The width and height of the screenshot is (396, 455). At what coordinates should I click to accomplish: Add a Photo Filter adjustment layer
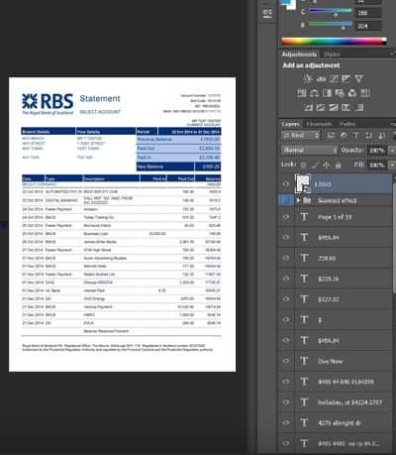(340, 93)
